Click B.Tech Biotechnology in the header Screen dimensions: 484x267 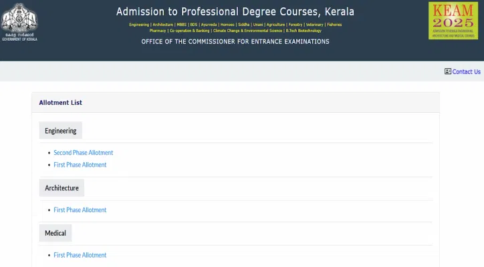[x=304, y=31]
